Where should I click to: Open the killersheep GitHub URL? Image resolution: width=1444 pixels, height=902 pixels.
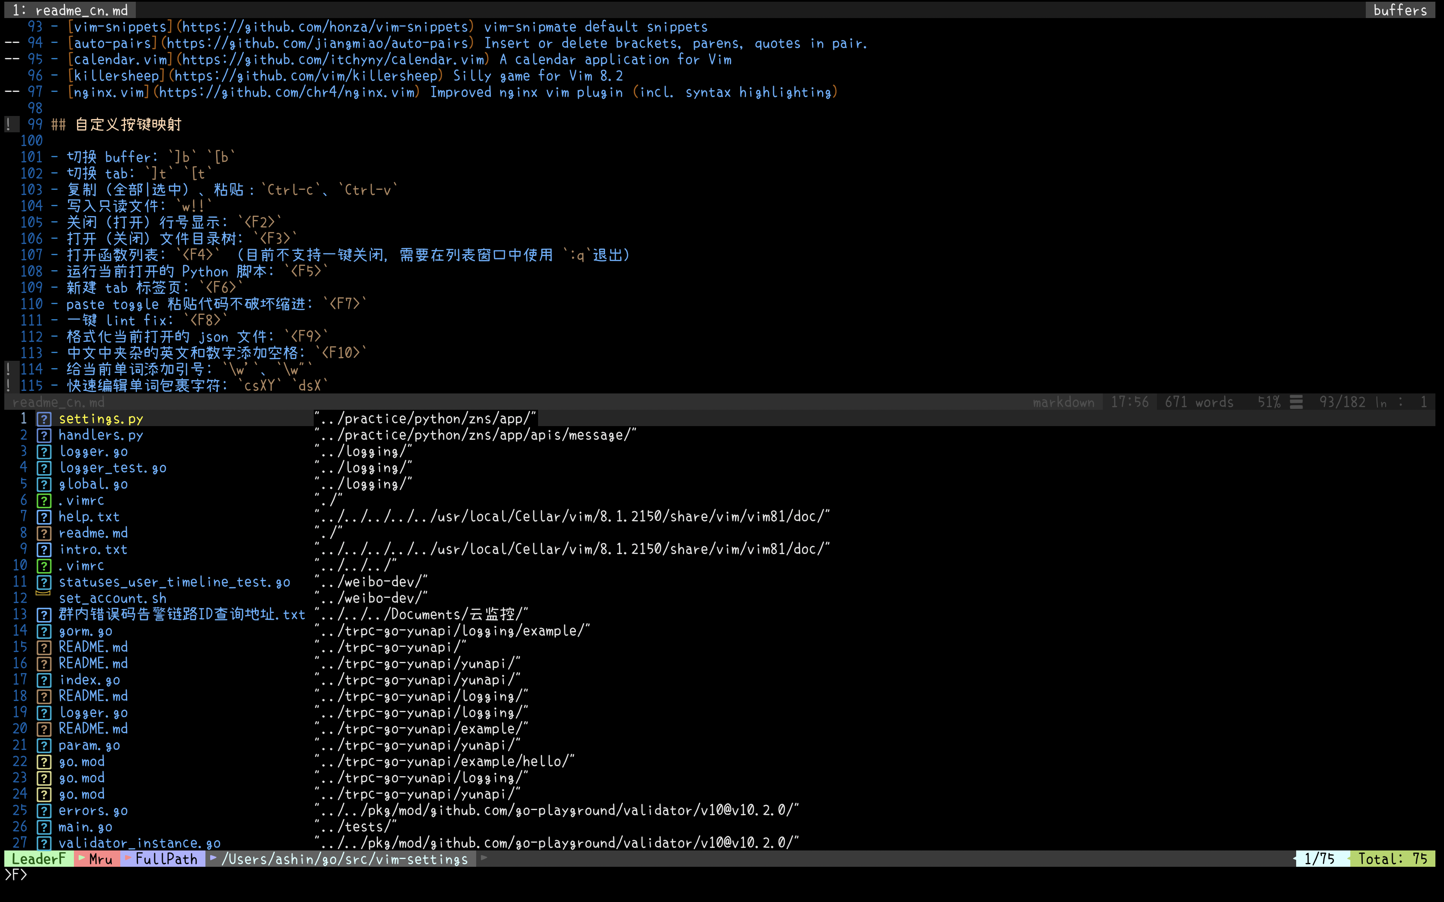point(306,76)
